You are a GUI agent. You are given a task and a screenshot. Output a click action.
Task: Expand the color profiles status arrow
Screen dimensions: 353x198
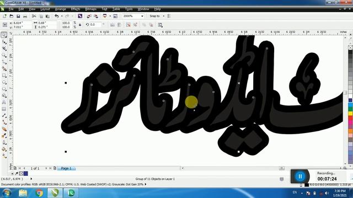click(x=146, y=184)
